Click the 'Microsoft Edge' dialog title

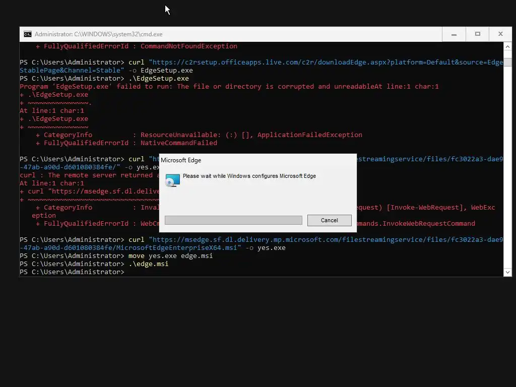tap(181, 160)
